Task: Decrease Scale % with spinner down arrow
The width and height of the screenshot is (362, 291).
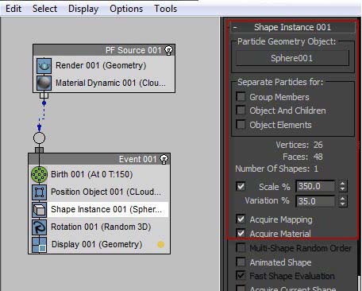Action: (x=342, y=189)
